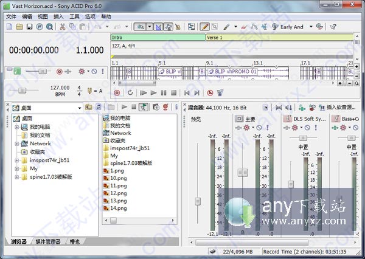Screen dimensions: 365x259
Task: Click the project tempo slider thumb
Action: (x=22, y=91)
